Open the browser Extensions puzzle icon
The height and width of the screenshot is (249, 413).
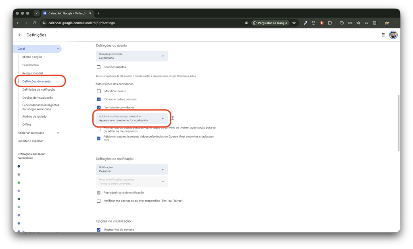pyautogui.click(x=330, y=23)
